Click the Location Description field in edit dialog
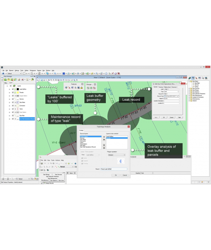The width and height of the screenshot is (211, 250). pyautogui.click(x=171, y=101)
